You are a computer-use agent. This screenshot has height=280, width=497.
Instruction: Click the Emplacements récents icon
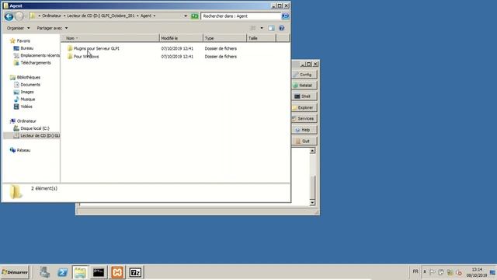click(x=16, y=55)
